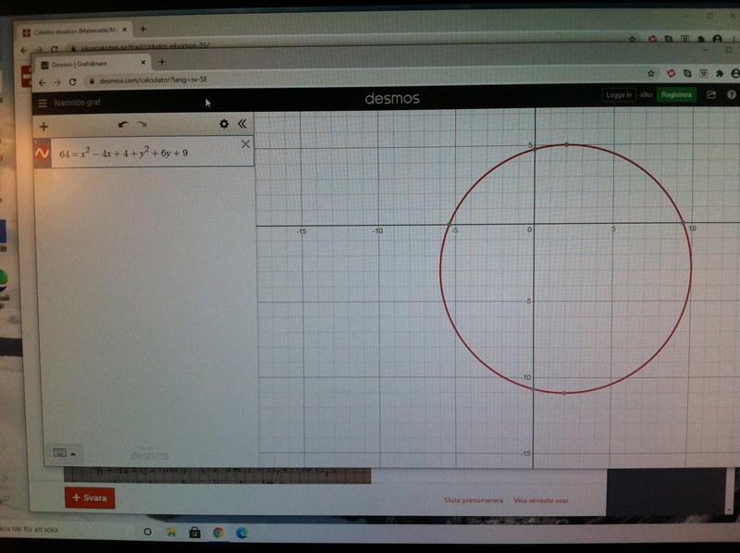Open a new tab in the Desmos window
The width and height of the screenshot is (740, 553).
coord(162,62)
